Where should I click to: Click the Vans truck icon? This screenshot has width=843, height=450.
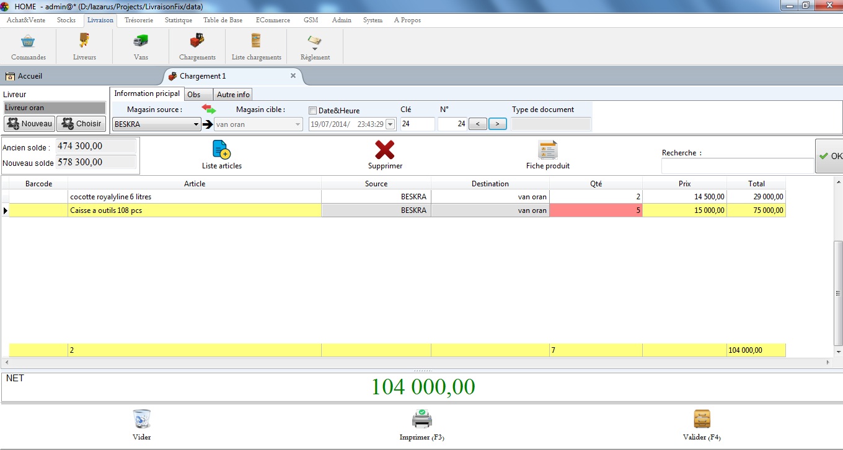pyautogui.click(x=141, y=41)
